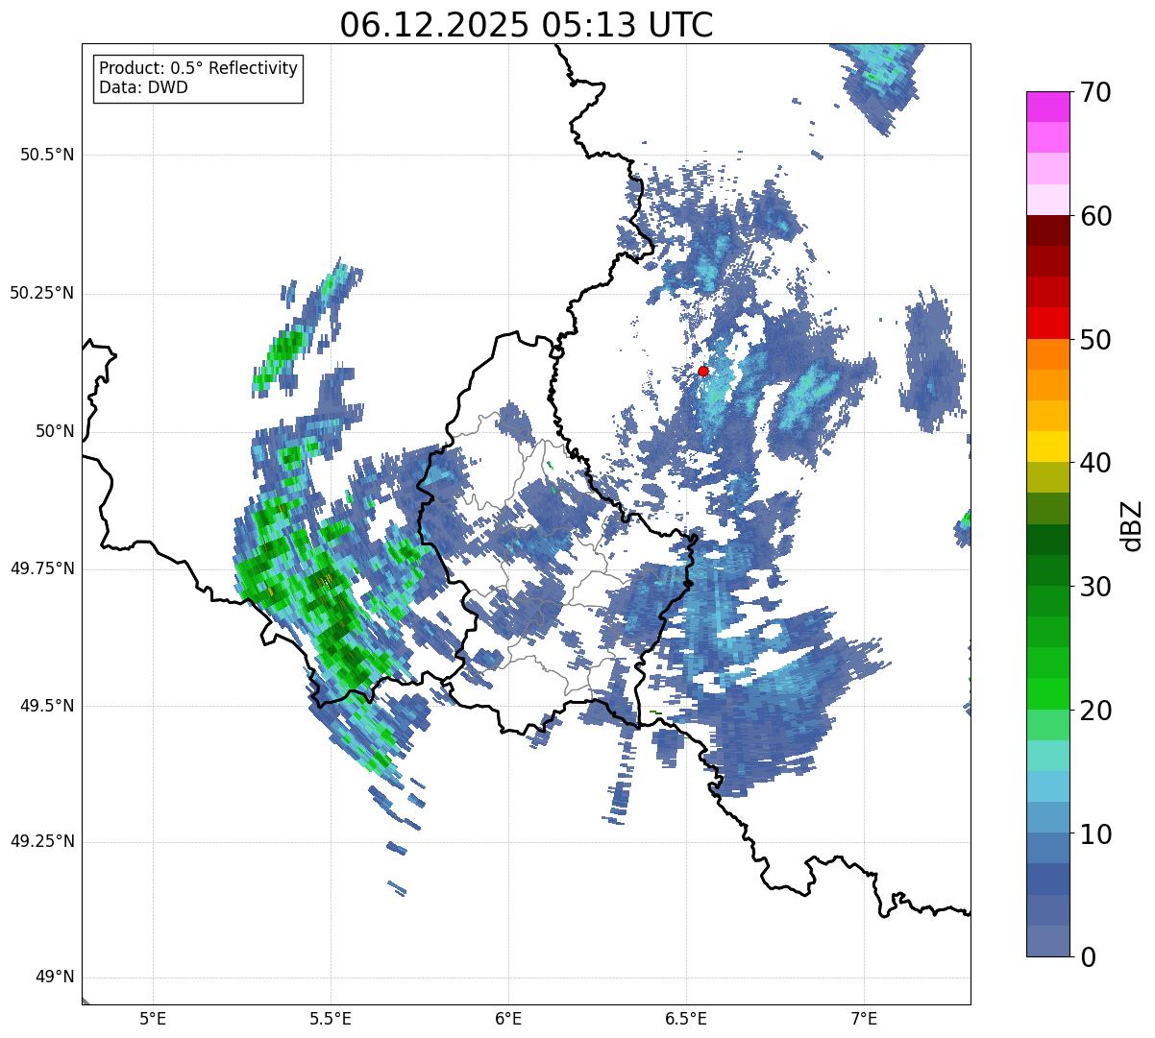Image resolution: width=1155 pixels, height=1038 pixels.
Task: Click the olive colorbar segment below 40
Action: click(x=1048, y=477)
